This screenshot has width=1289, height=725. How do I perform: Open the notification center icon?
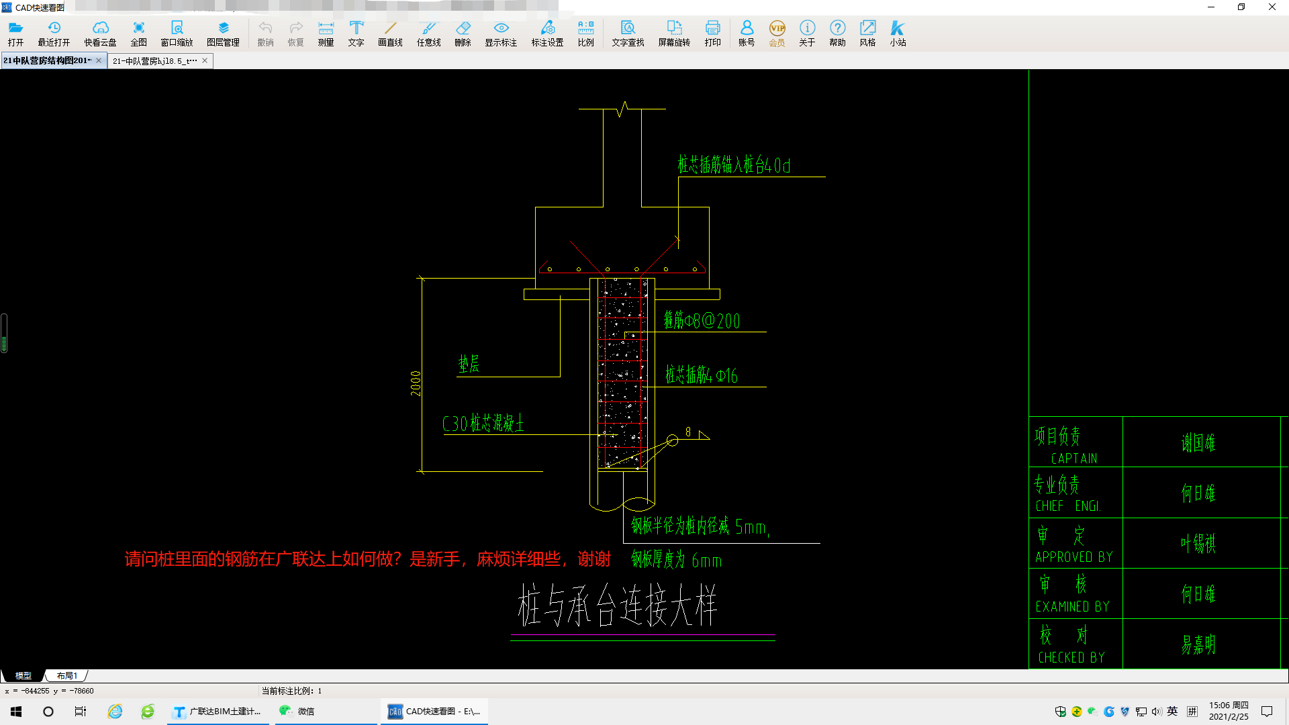[x=1267, y=712]
